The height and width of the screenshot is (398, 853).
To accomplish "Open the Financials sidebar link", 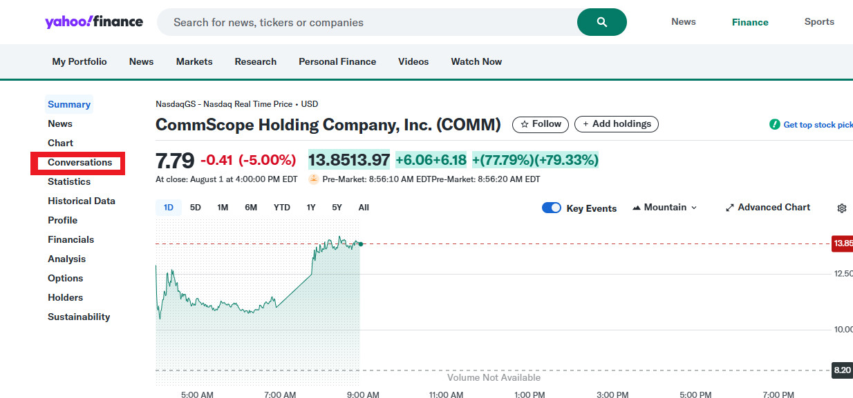I will point(71,240).
